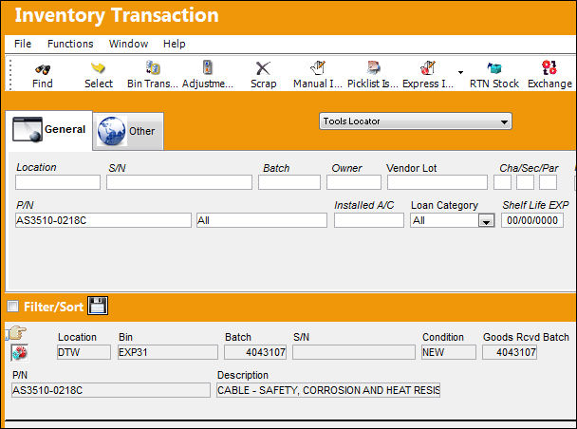This screenshot has height=429, width=577.
Task: Click the P/N field containing AS3510-0218C in the General tab
Action: pos(103,220)
